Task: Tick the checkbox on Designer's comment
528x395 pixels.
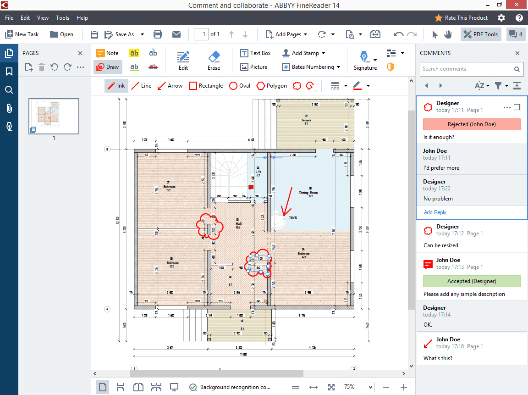Action: tap(517, 107)
